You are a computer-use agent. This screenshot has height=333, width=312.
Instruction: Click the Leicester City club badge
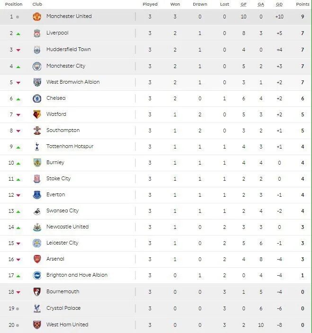pyautogui.click(x=37, y=243)
